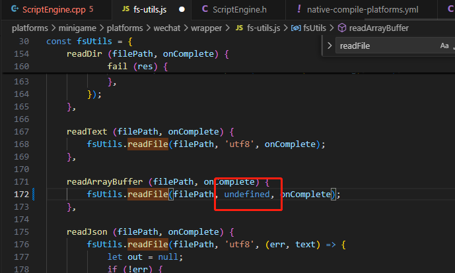This screenshot has width=455, height=273.
Task: Click the JS icon on fs-utils.js tab
Action: coord(125,9)
